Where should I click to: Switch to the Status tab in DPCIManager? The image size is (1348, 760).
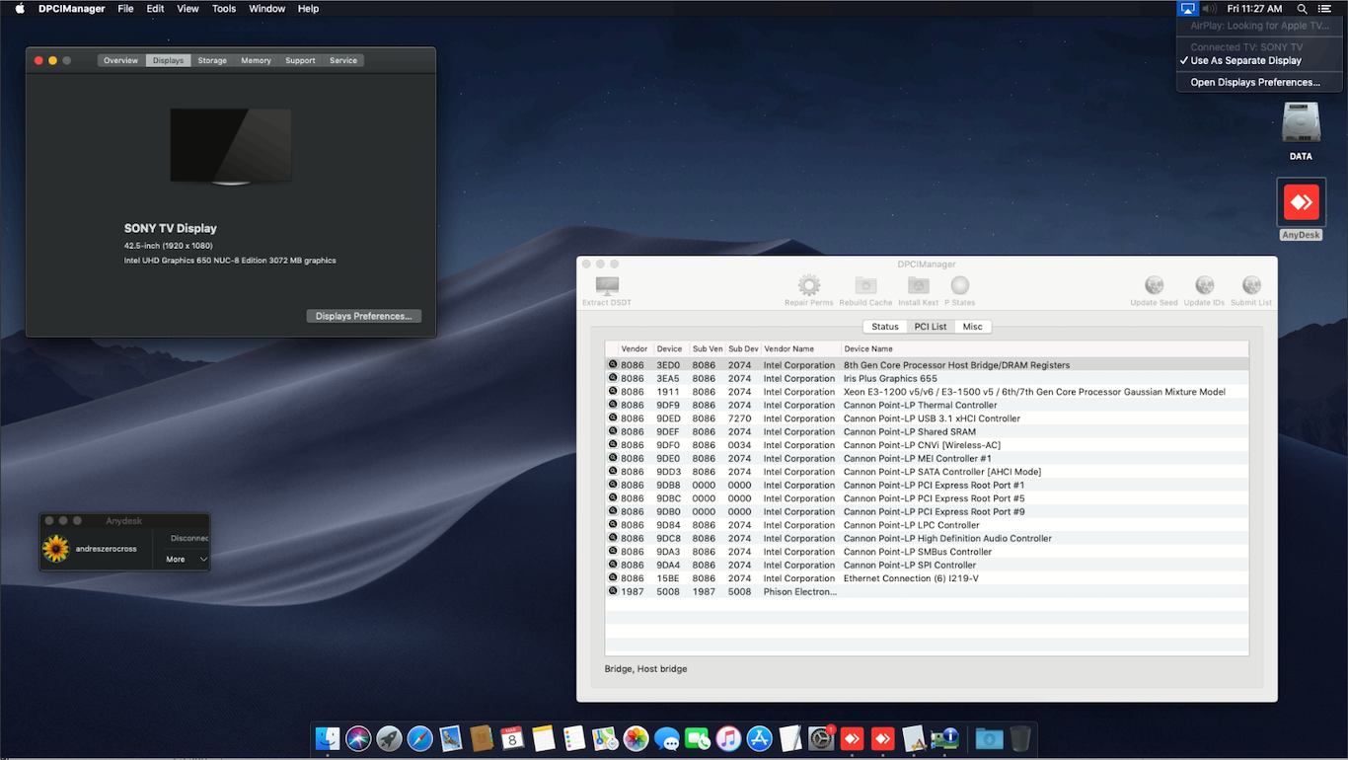885,327
